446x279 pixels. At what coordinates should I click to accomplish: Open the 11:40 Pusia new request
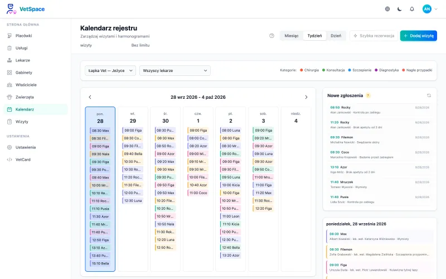tap(380, 199)
